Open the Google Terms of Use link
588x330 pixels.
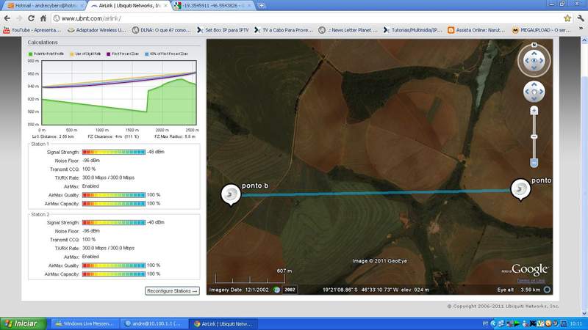click(x=531, y=281)
